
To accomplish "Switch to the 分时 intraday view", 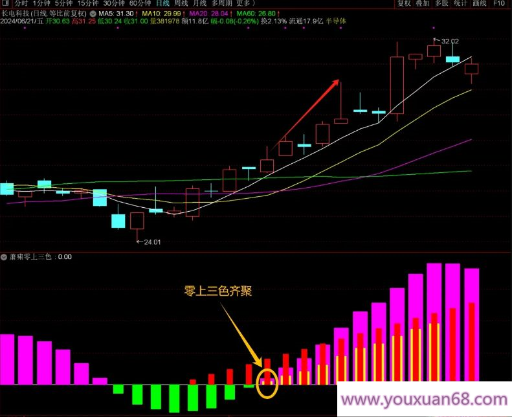I will point(21,3).
